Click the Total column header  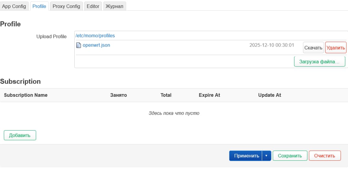(166, 95)
